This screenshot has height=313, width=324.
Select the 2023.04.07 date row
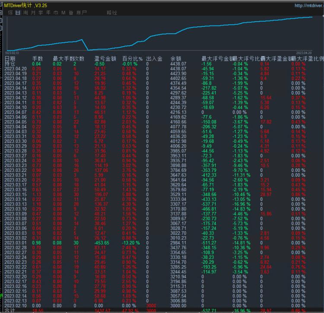(16, 112)
